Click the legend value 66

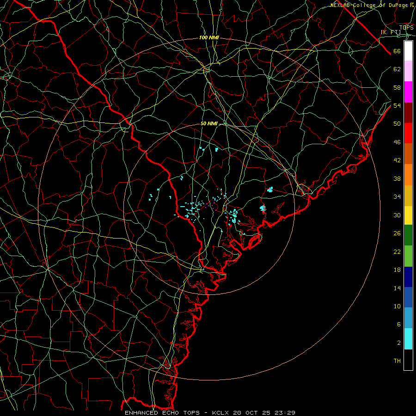[x=397, y=51]
